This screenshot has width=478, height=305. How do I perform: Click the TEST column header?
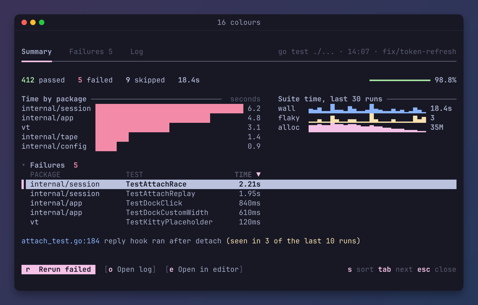pyautogui.click(x=134, y=175)
